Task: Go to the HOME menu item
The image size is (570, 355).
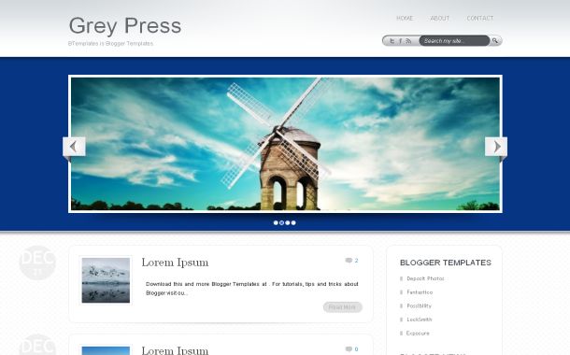Action: (405, 18)
